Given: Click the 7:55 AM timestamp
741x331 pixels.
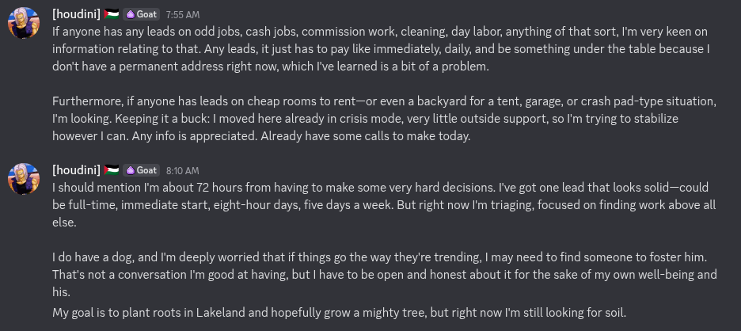Looking at the screenshot, I should point(183,15).
